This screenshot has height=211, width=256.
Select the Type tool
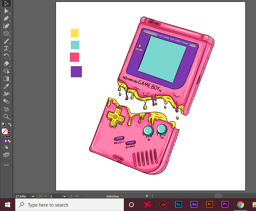pyautogui.click(x=6, y=48)
